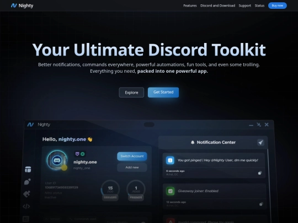Go to the Support page
298x223 pixels.
(x=245, y=6)
